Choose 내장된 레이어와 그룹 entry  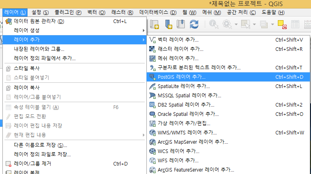coord(75,49)
